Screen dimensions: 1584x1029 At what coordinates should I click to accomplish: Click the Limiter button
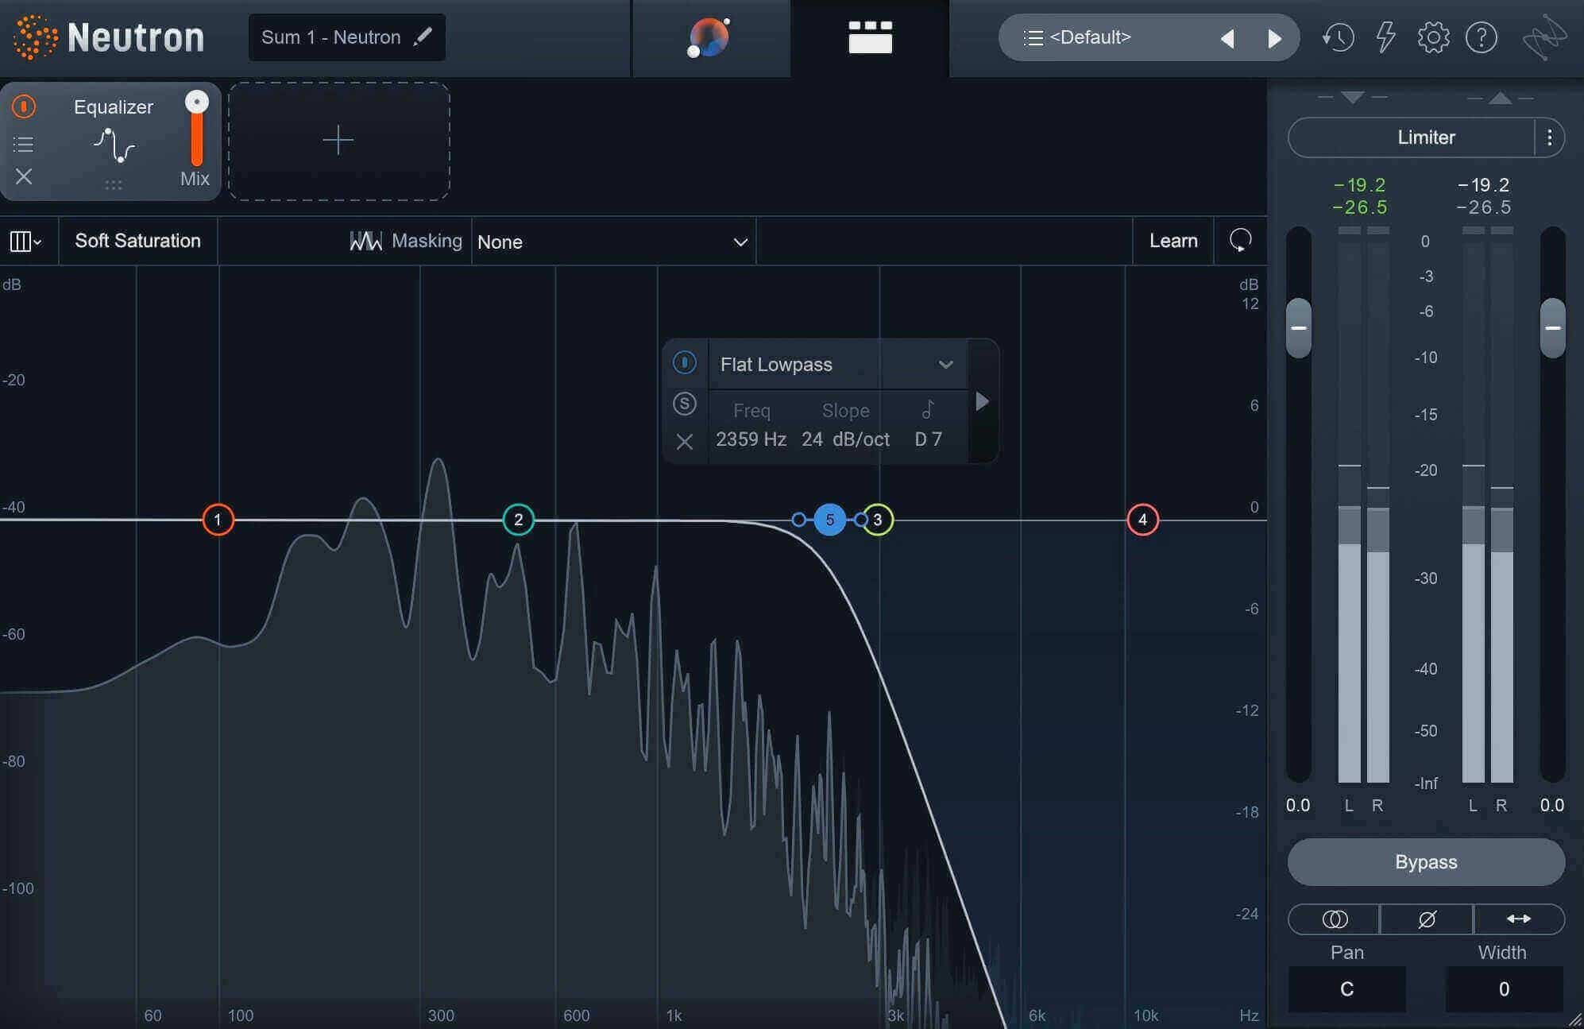(1412, 137)
